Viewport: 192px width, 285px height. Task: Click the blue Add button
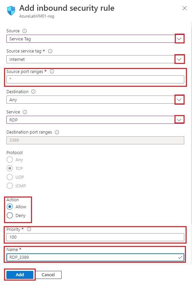(20, 275)
